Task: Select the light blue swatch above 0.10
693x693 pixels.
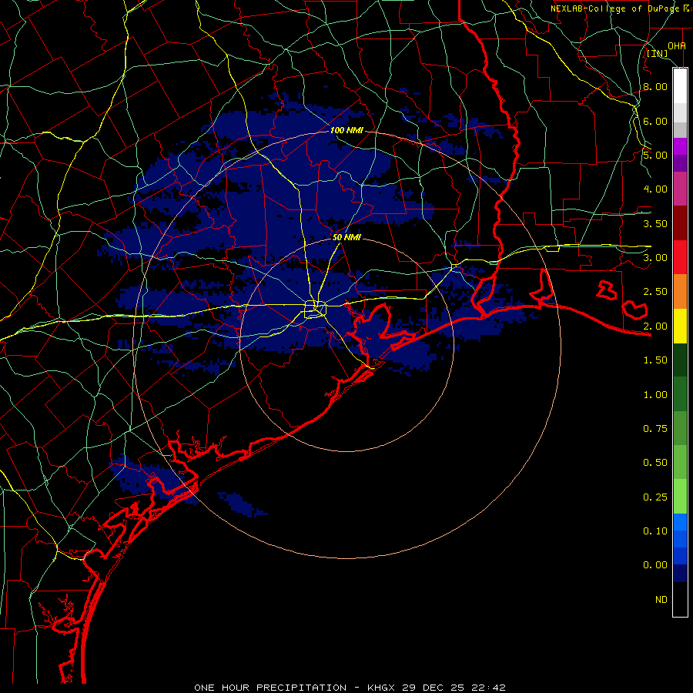Action: click(x=680, y=522)
